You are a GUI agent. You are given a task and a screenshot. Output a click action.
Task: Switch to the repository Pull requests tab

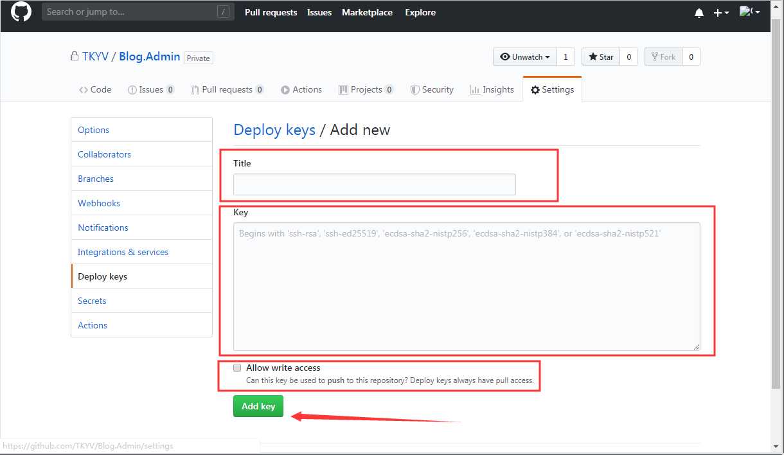pos(227,89)
